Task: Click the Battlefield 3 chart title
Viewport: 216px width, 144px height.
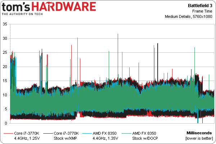Action: [200, 6]
